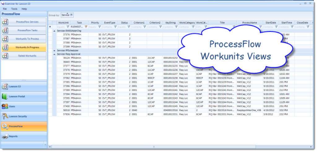Click the Priority column filter funnel
Screen dimensions: 317x152
99,26
